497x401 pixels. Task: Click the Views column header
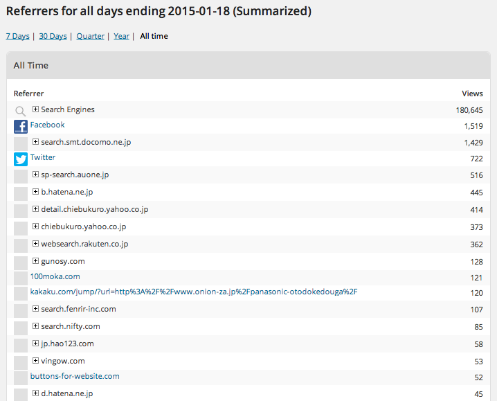pyautogui.click(x=472, y=93)
